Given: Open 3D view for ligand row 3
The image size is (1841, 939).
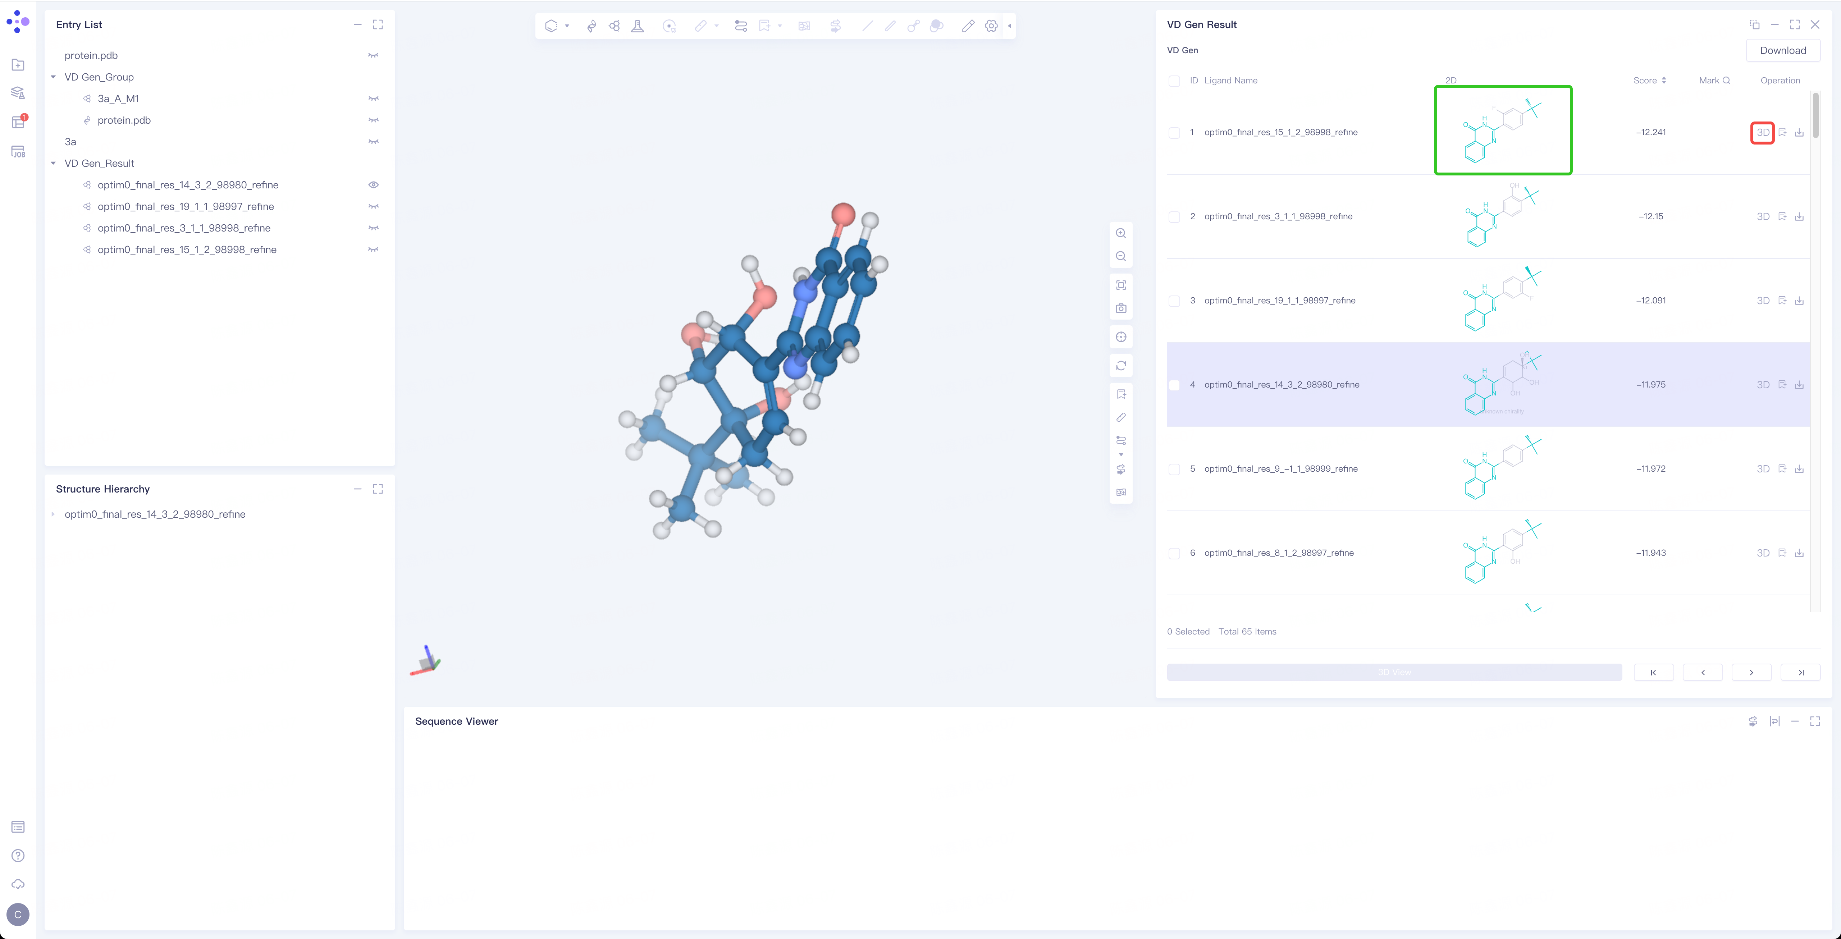Looking at the screenshot, I should [1762, 301].
